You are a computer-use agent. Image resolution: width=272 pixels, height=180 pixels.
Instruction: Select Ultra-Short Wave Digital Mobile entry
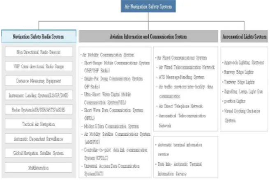[106, 98]
